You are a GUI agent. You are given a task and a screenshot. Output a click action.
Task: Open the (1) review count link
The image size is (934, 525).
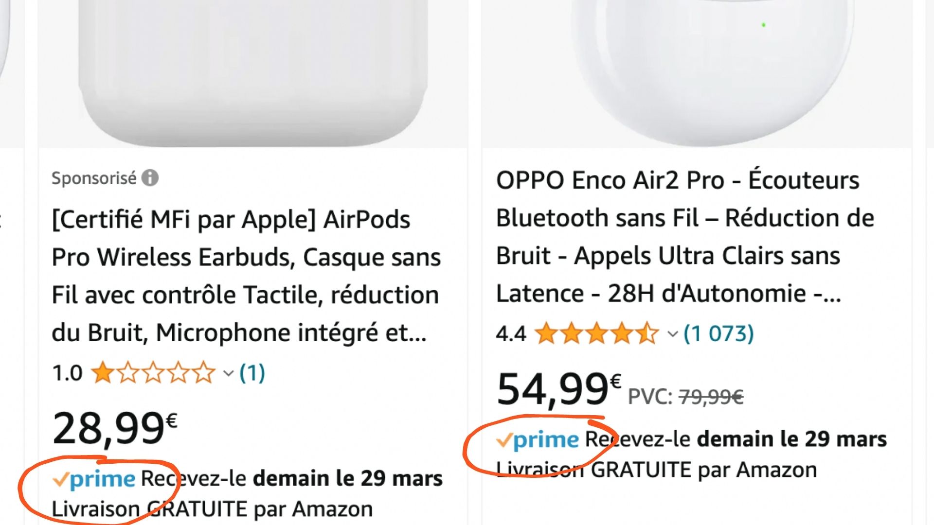(x=252, y=373)
